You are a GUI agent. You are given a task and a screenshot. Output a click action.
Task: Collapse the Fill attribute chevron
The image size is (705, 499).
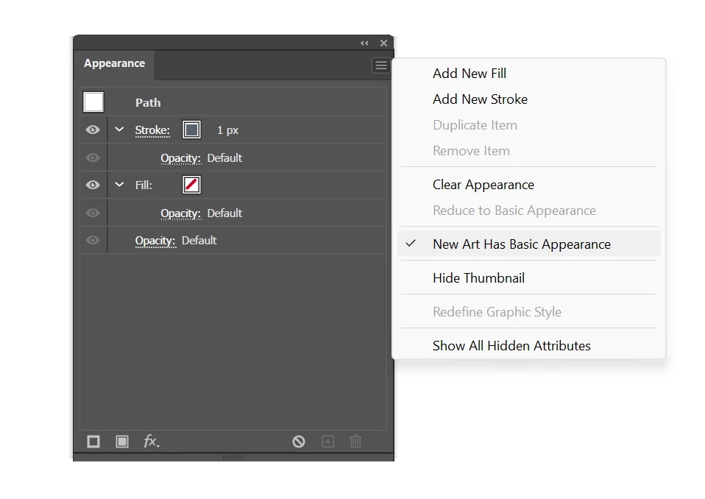(119, 184)
